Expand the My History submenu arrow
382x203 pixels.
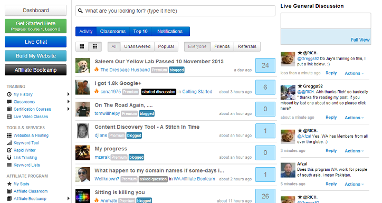point(69,94)
